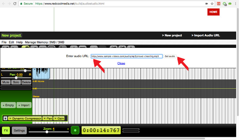Open the Settings panel
This screenshot has height=140, width=239.
tap(19, 130)
